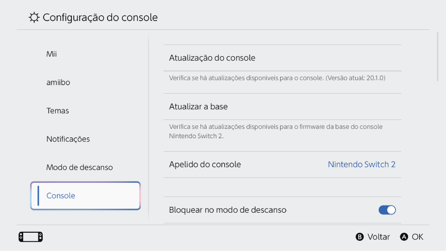Image resolution: width=446 pixels, height=251 pixels.
Task: Click the gear icon beside Configuração do console
Action: 34,17
